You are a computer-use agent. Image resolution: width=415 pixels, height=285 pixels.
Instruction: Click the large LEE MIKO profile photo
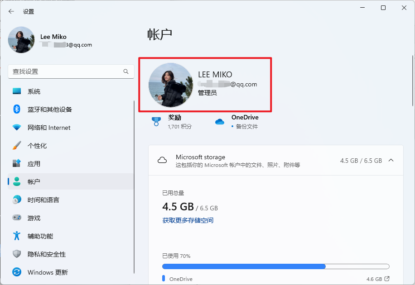[171, 85]
